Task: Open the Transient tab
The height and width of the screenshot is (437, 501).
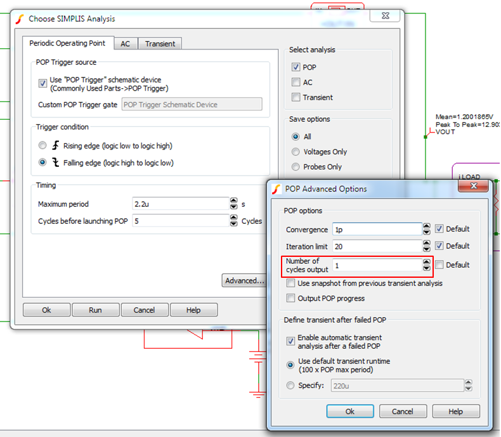Action: [160, 44]
